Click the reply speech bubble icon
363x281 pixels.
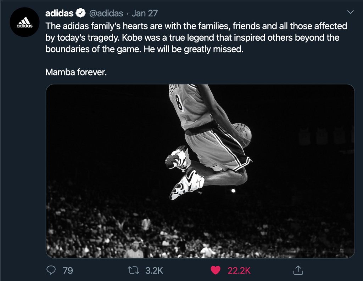[x=52, y=270]
